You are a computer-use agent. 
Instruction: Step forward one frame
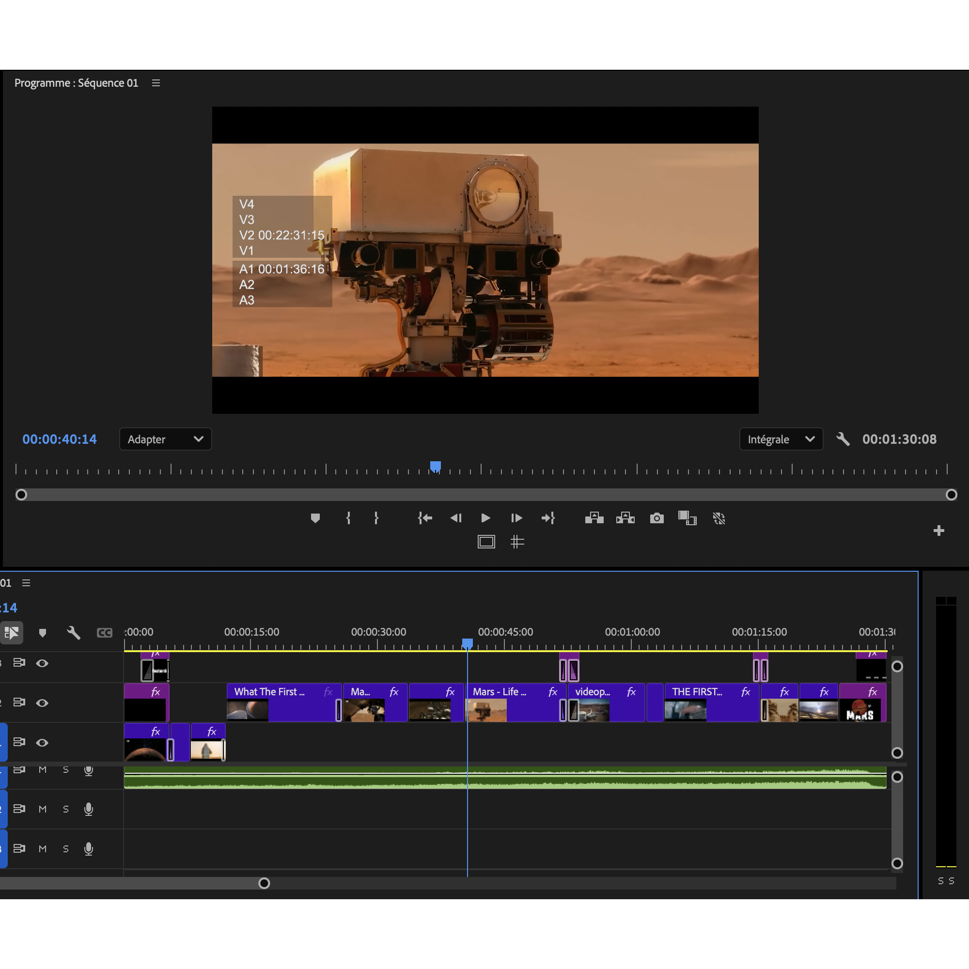tap(516, 518)
